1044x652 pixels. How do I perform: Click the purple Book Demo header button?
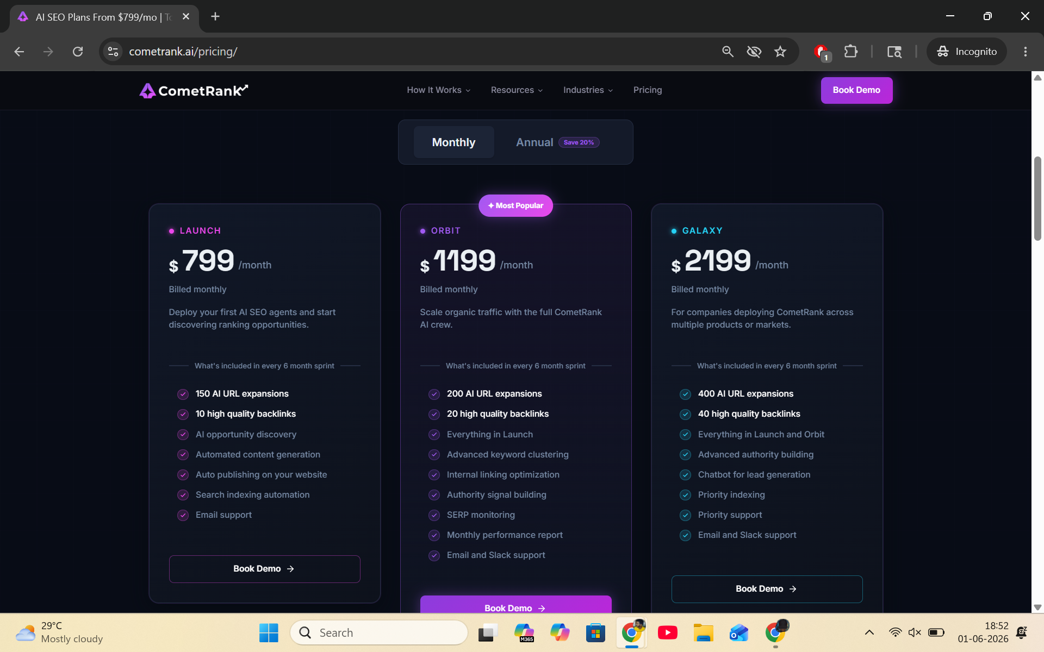click(x=856, y=90)
